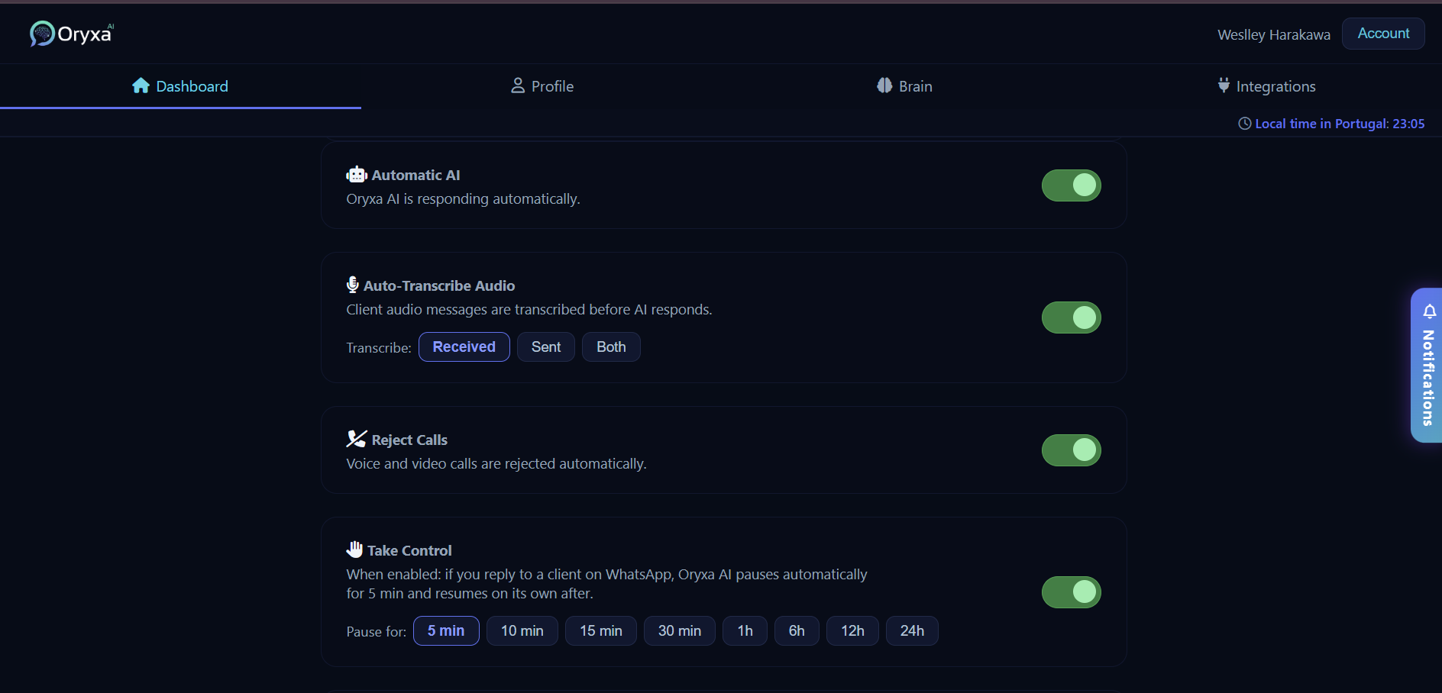Set pause duration to 10 min
The height and width of the screenshot is (693, 1442).
tap(522, 631)
